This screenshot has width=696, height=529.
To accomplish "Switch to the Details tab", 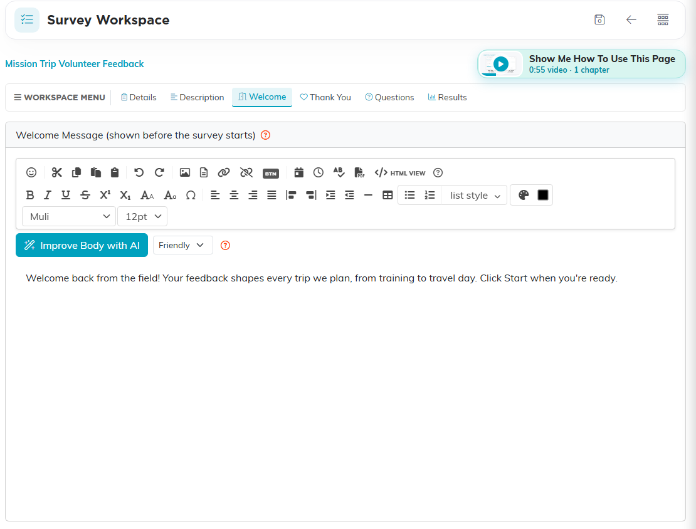I will (x=139, y=98).
